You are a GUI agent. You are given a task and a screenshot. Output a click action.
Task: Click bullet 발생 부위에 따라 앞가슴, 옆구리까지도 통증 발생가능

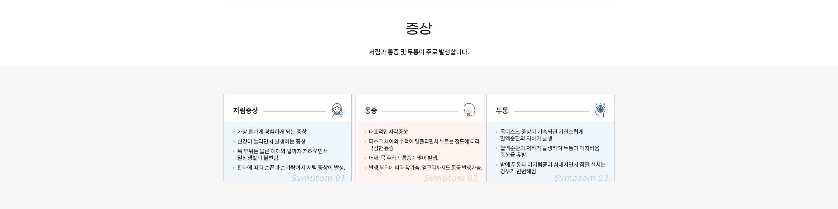click(x=425, y=168)
